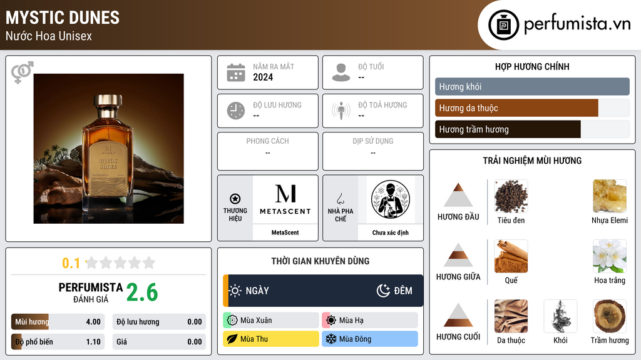The height and width of the screenshot is (360, 641).
Task: Click the Đêm label in day-night bar
Action: (403, 291)
